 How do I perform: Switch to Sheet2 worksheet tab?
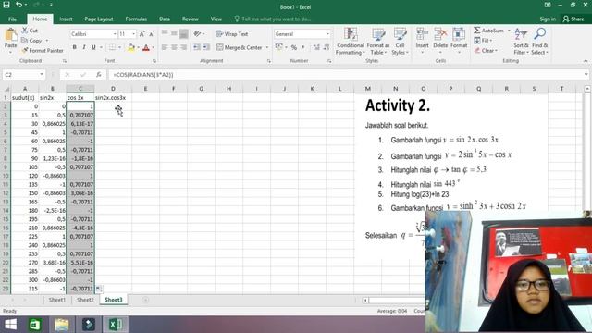(x=85, y=300)
